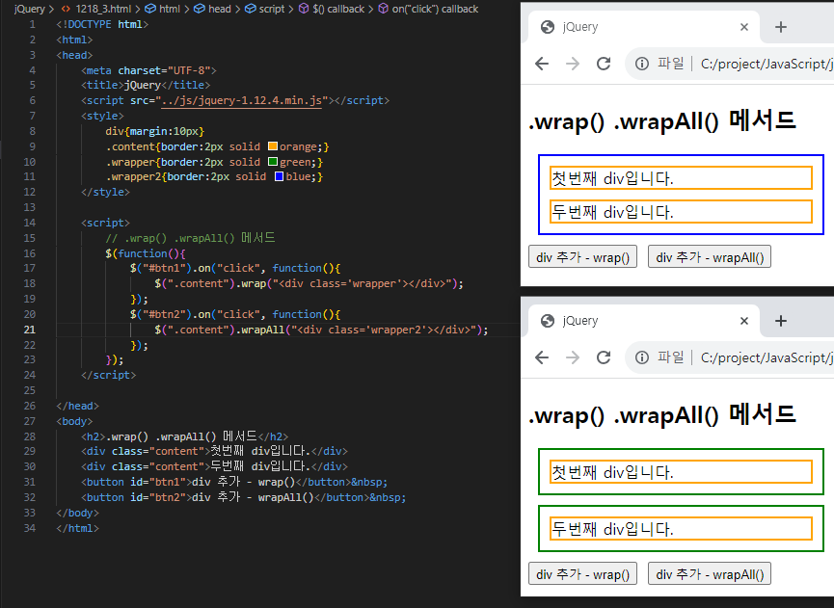Click the globe favicon on bottom browser tab

point(548,321)
